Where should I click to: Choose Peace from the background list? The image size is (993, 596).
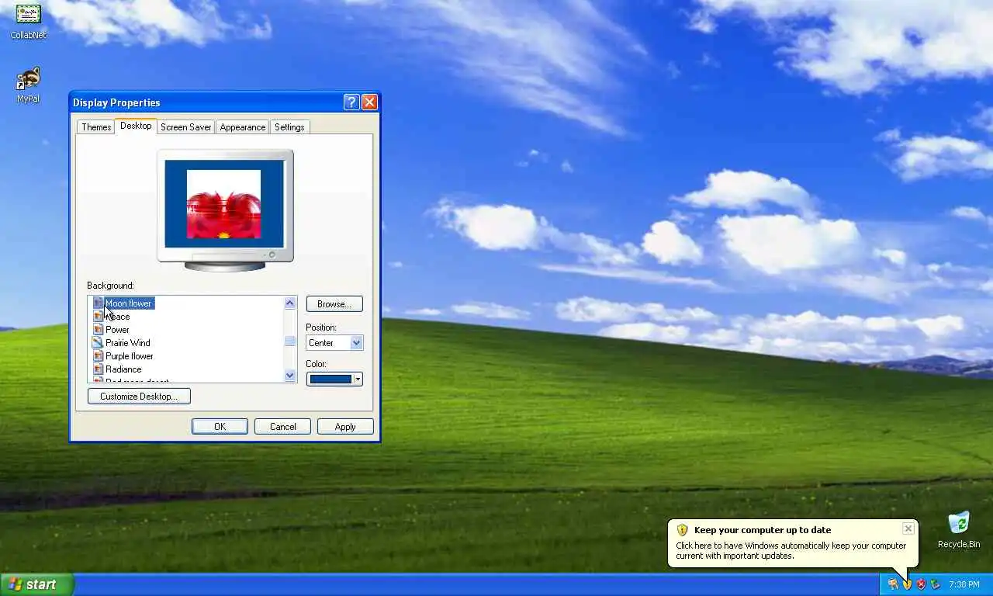coord(118,317)
